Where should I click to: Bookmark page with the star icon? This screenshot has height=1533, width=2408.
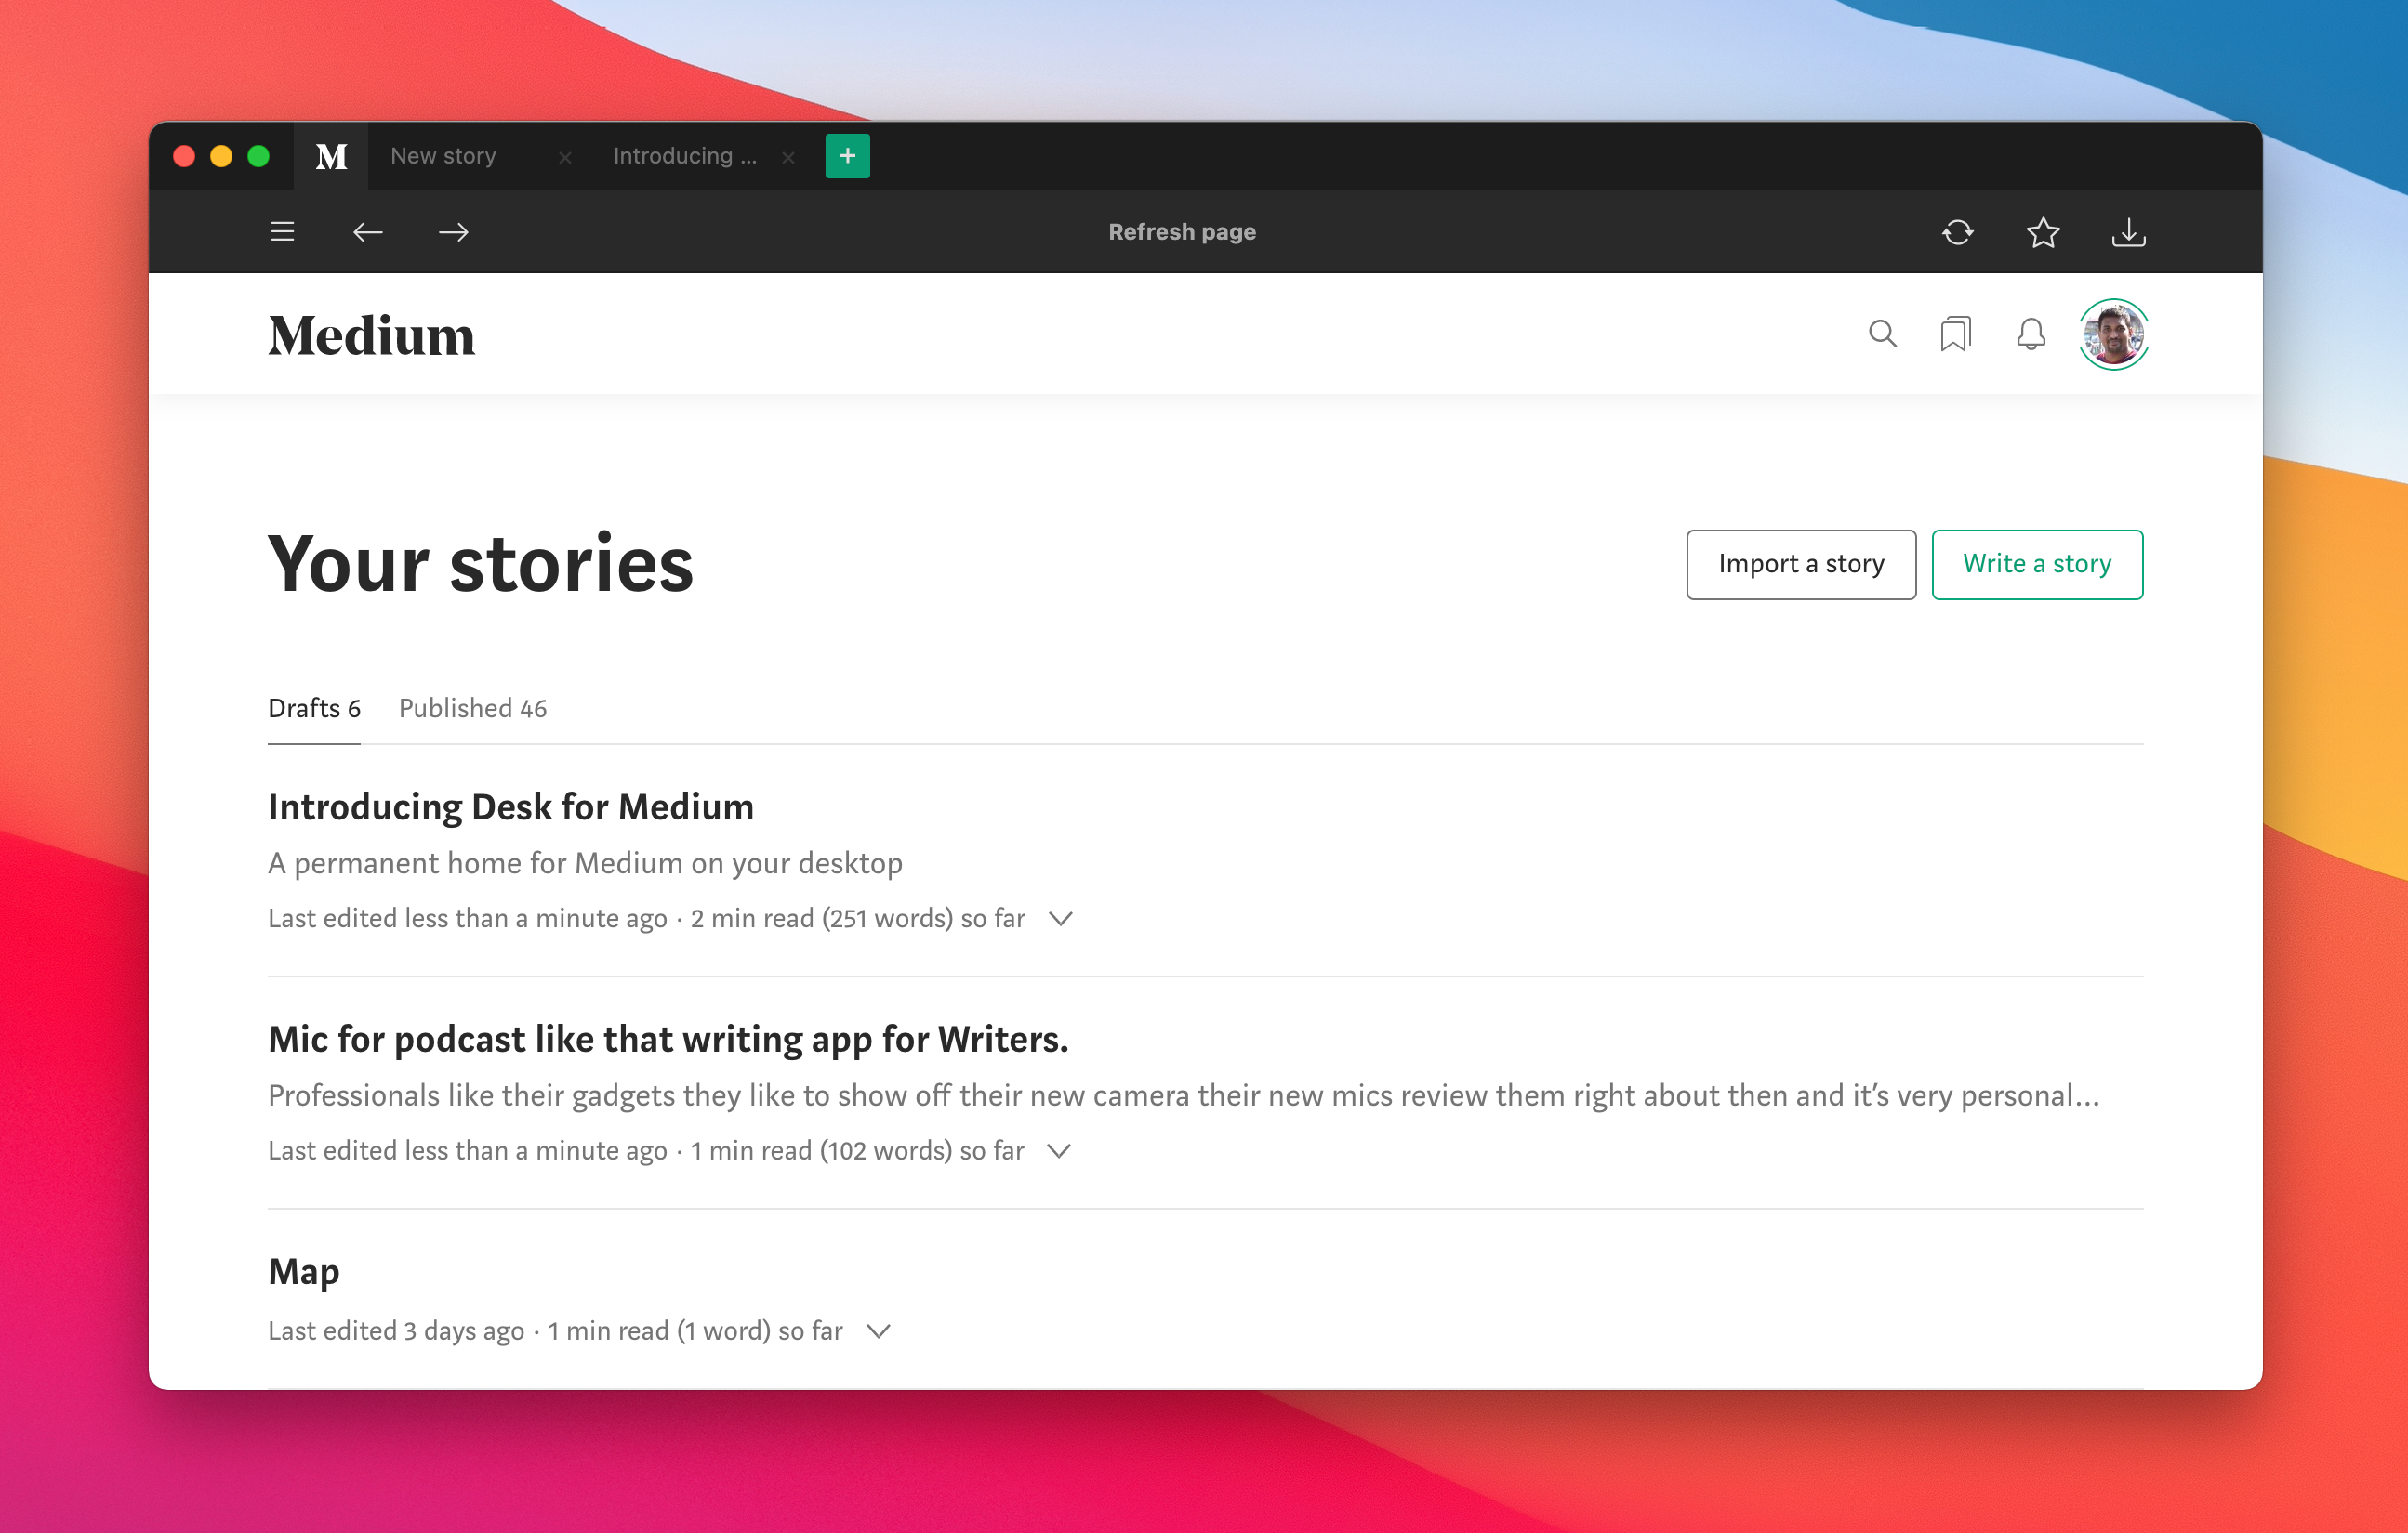click(x=2043, y=232)
